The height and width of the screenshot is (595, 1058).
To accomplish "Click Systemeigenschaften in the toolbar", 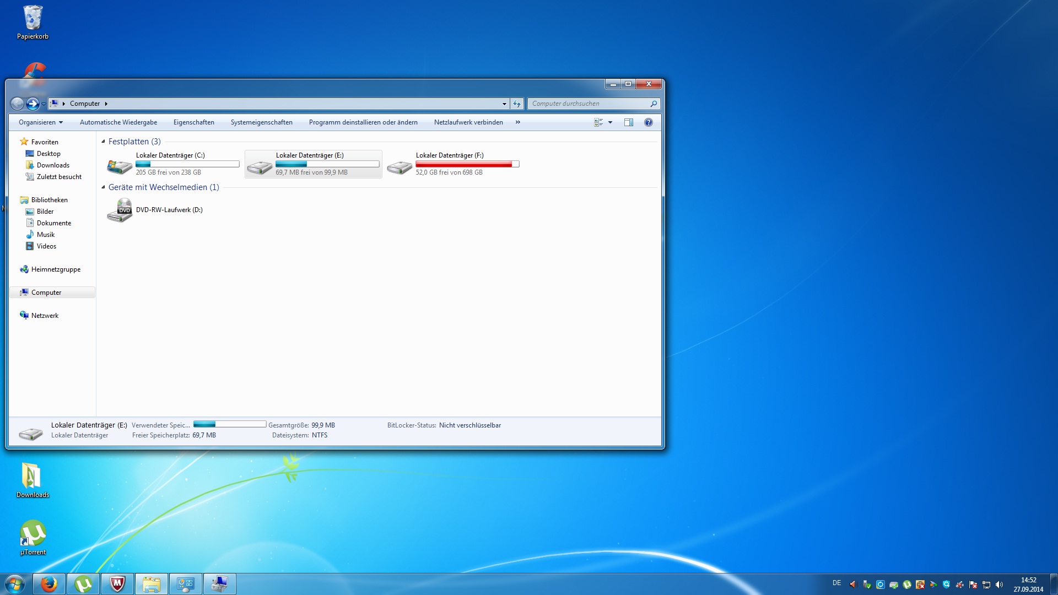I will click(x=261, y=122).
